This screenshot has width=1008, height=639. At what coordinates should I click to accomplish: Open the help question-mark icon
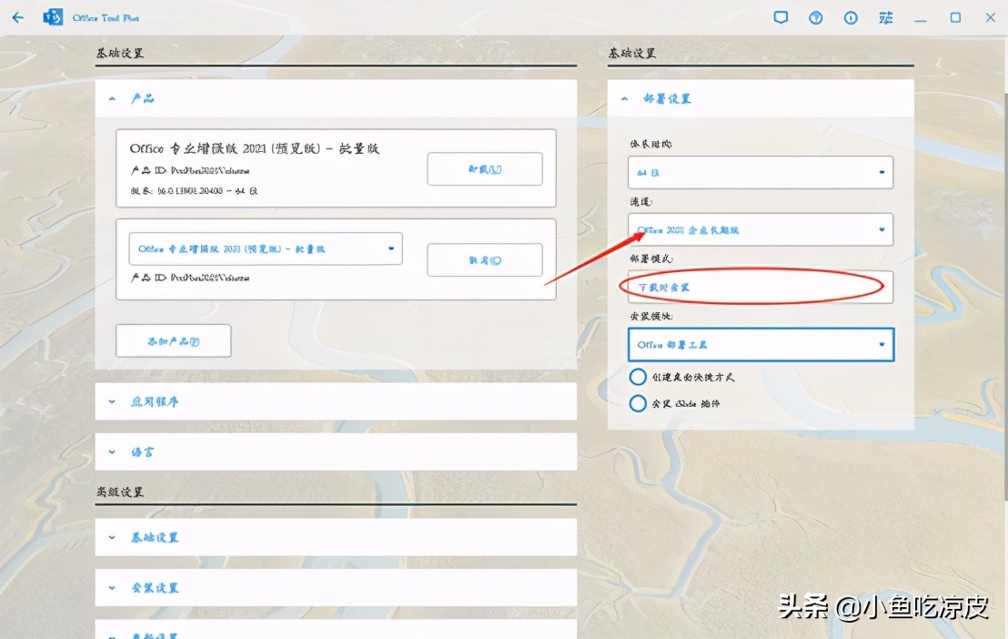[x=816, y=17]
